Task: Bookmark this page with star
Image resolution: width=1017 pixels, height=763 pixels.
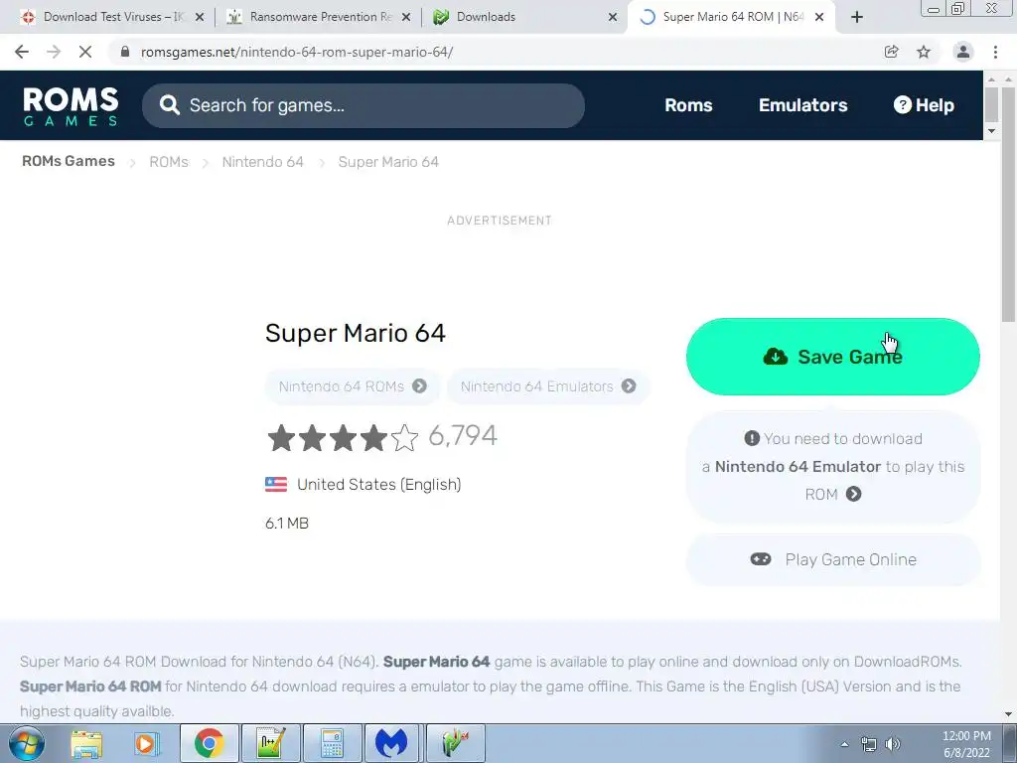Action: pos(924,52)
